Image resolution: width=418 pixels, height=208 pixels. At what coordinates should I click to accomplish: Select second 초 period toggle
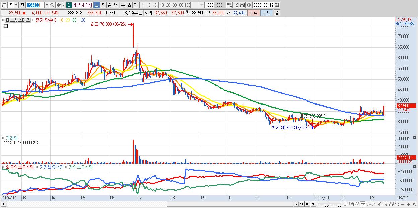(129, 5)
